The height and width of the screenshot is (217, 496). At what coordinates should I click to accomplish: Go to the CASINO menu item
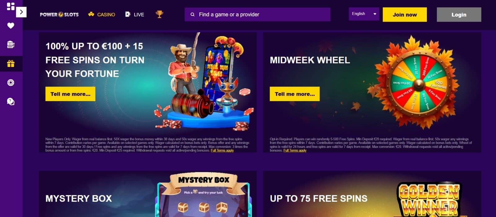[x=102, y=15]
